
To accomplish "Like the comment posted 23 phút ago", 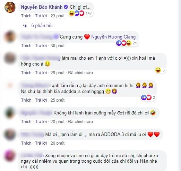I will [26, 16].
